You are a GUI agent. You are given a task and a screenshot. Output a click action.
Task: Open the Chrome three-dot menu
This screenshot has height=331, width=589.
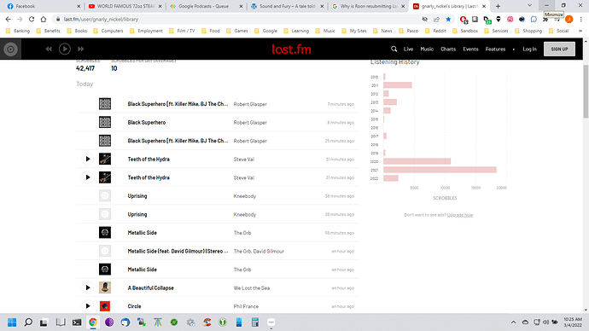(x=580, y=19)
